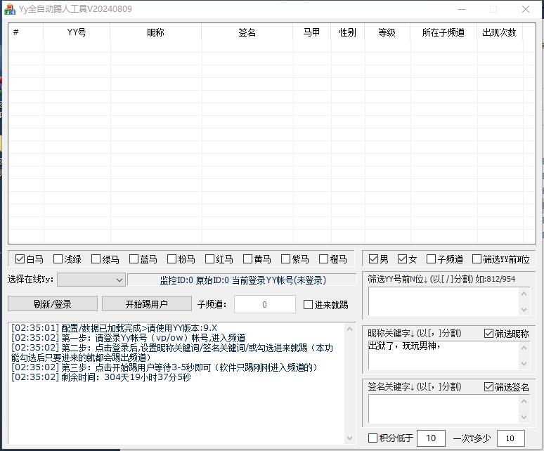The width and height of the screenshot is (544, 451).
Task: Open the 选择在线Yy dropdown
Action: (91, 280)
